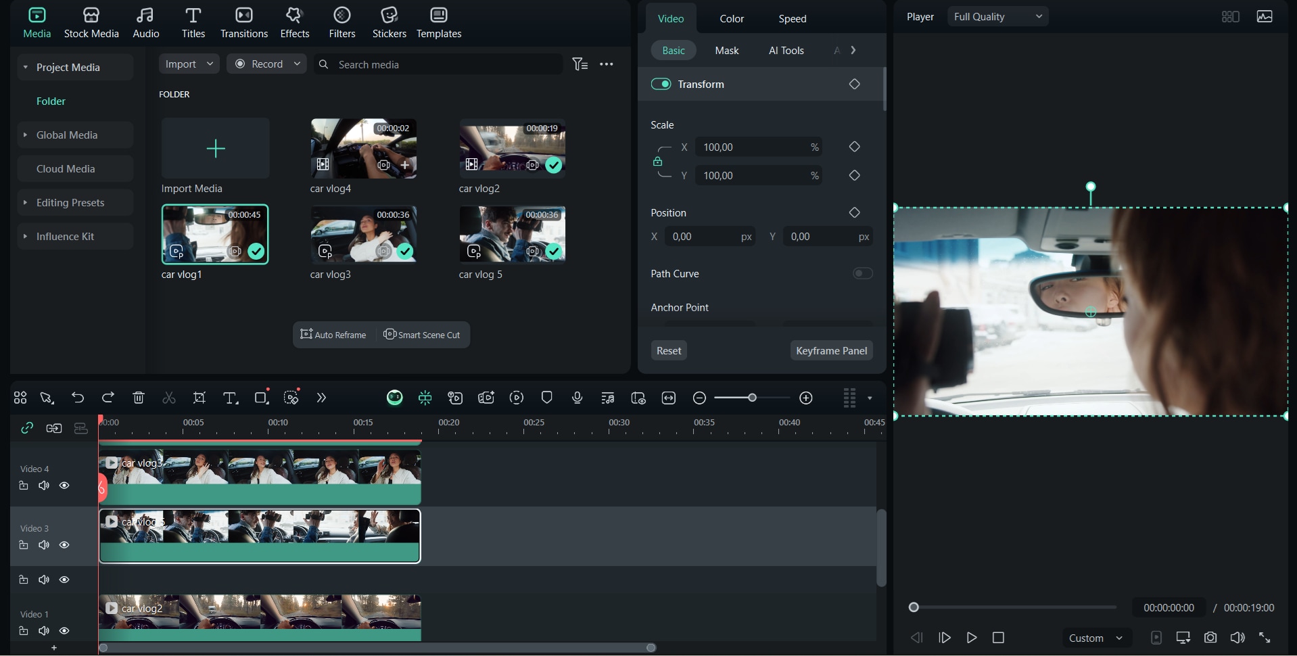
Task: Click the filter and sort media icon
Action: coord(580,64)
